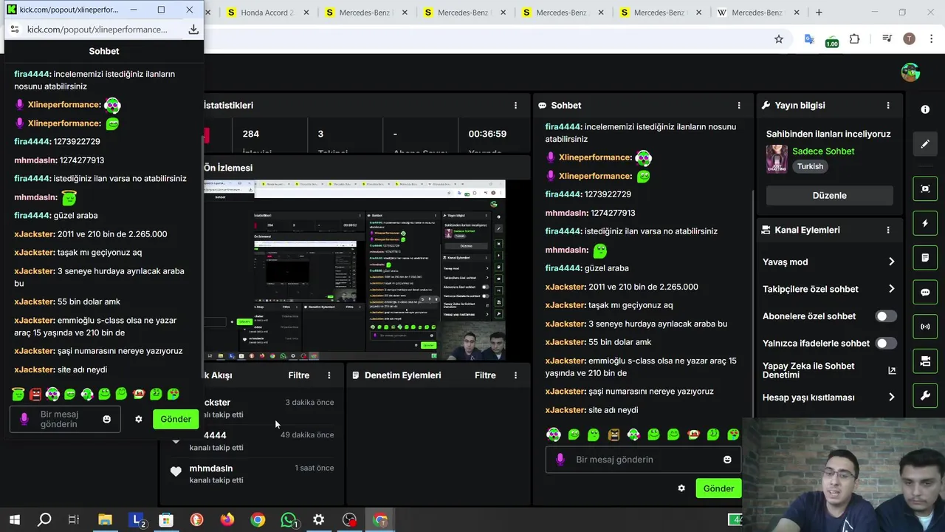Click xJackster username in 'site adı neydi'

pyautogui.click(x=566, y=410)
